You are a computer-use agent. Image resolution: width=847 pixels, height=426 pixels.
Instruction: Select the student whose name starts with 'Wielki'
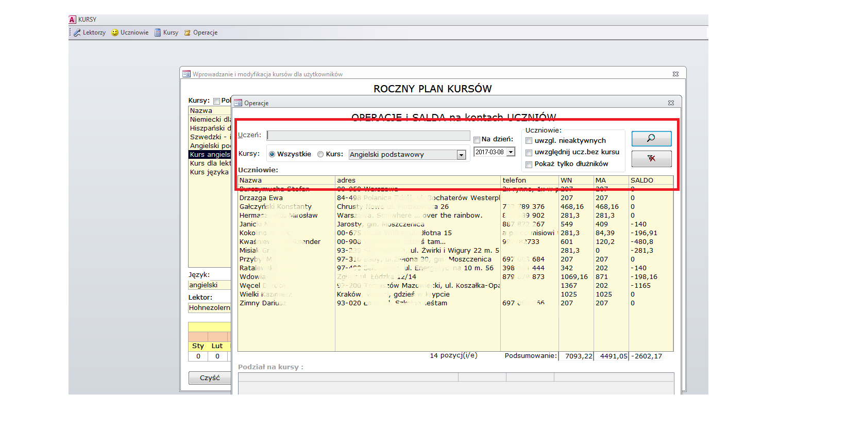coord(455,294)
